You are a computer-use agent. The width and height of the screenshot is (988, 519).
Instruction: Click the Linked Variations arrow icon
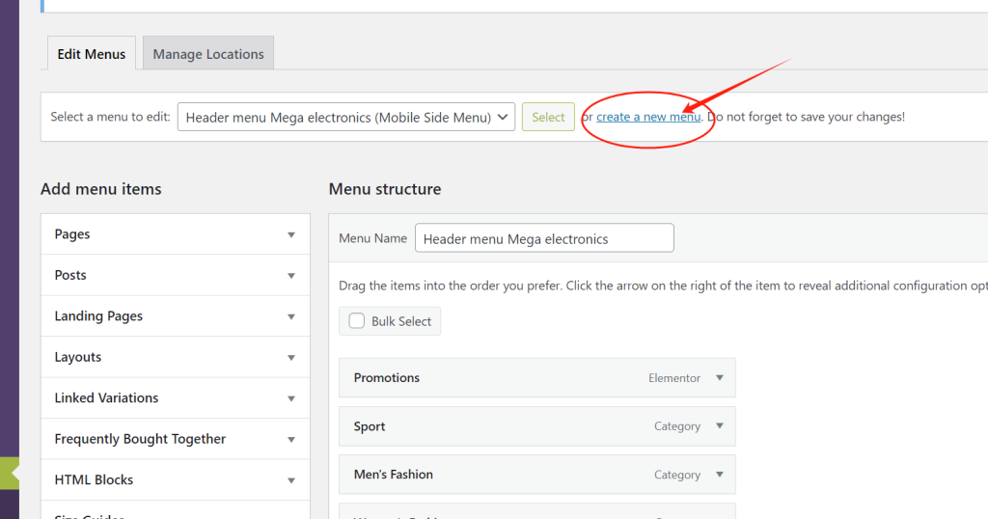point(291,398)
